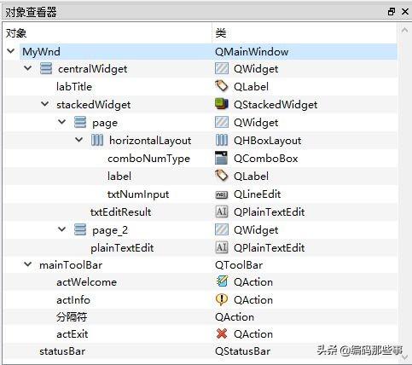
Task: Click the layout icon beside centralWidget
Action: [46, 68]
